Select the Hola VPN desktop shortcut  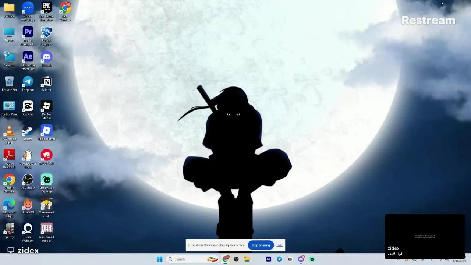(28, 206)
